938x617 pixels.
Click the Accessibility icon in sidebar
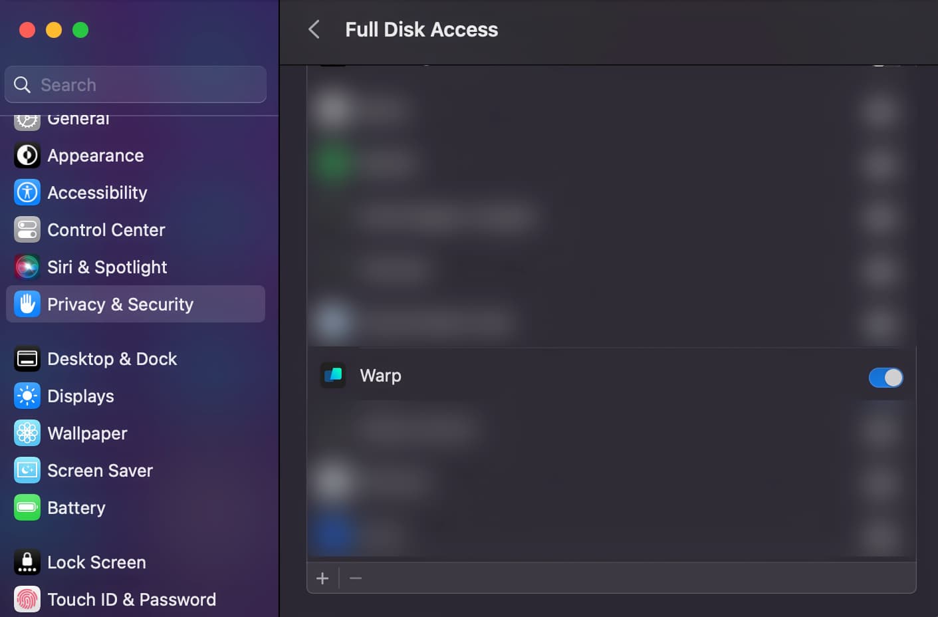coord(27,193)
